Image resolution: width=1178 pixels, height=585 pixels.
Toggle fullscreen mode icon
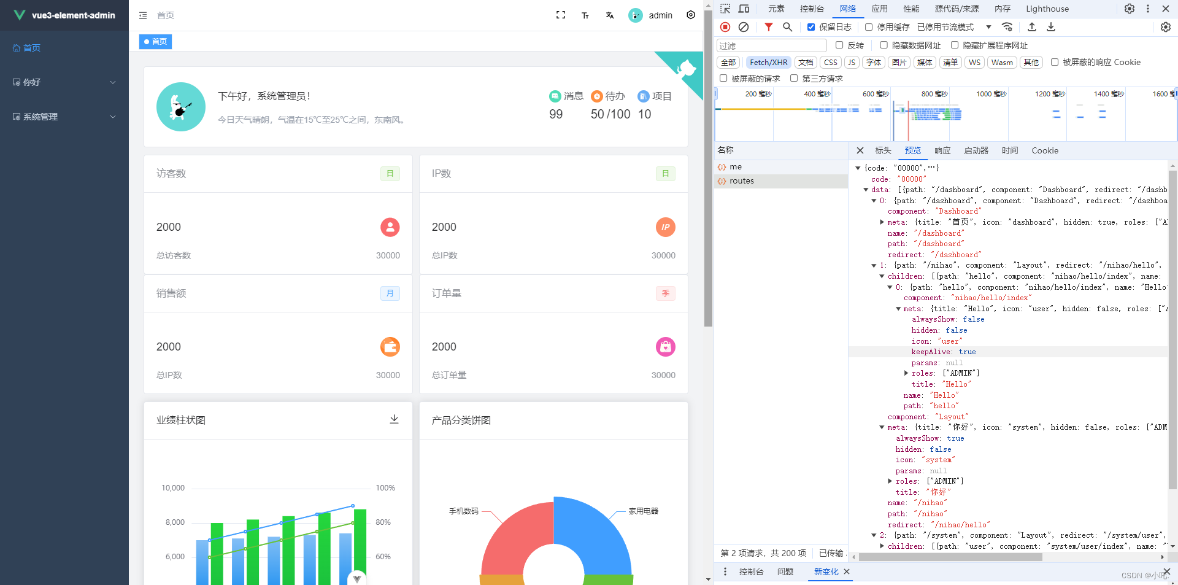561,15
